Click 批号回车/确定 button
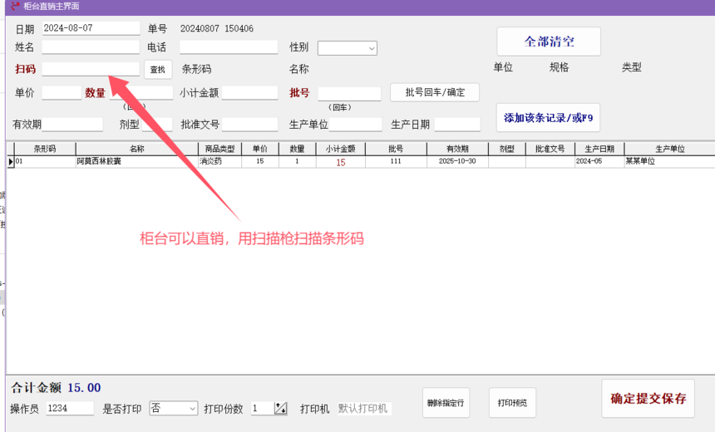The height and width of the screenshot is (432, 715). pos(435,92)
